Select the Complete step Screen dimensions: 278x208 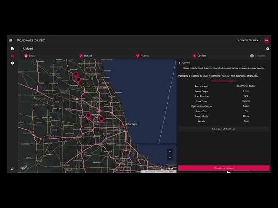click(x=258, y=56)
